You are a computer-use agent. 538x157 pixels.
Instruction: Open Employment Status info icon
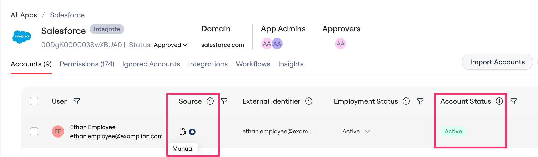(x=406, y=101)
